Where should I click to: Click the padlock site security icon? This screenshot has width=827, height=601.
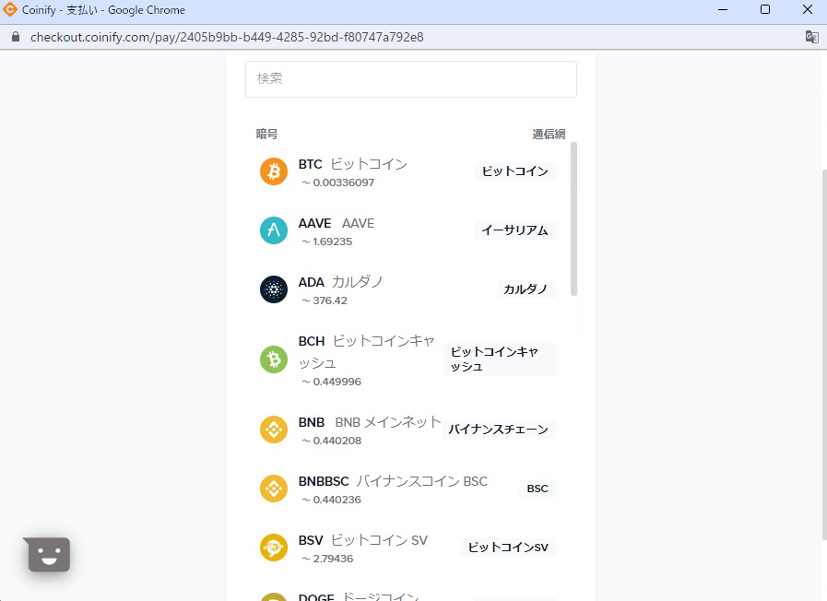click(x=16, y=37)
